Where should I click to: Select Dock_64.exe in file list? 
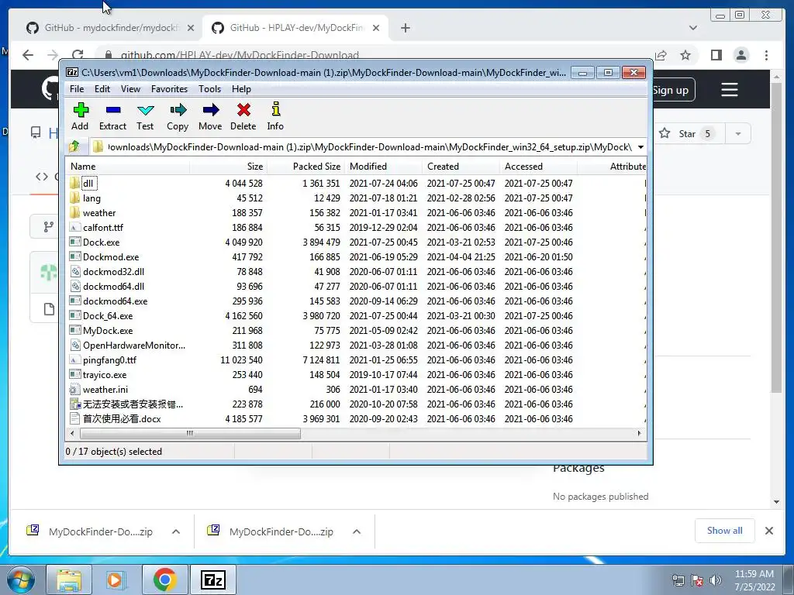(107, 316)
